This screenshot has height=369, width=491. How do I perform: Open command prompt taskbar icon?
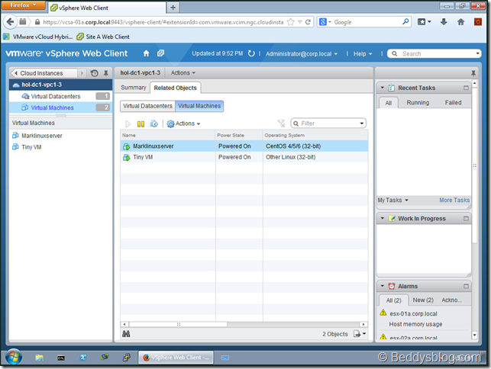[x=61, y=358]
